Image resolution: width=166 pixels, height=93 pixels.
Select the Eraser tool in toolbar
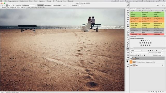[128, 40]
